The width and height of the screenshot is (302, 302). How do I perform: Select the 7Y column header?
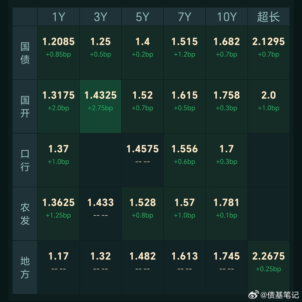click(x=184, y=17)
